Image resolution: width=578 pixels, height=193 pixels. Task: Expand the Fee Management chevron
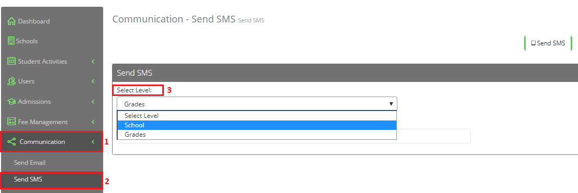click(x=93, y=122)
